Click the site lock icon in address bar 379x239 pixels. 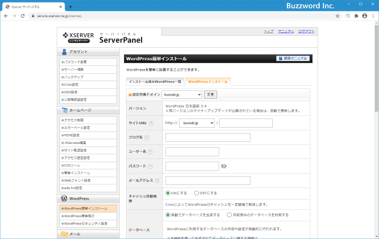[33, 16]
